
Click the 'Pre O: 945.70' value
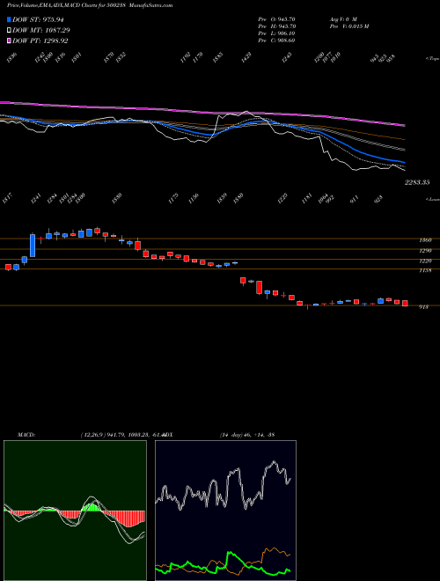pyautogui.click(x=276, y=18)
